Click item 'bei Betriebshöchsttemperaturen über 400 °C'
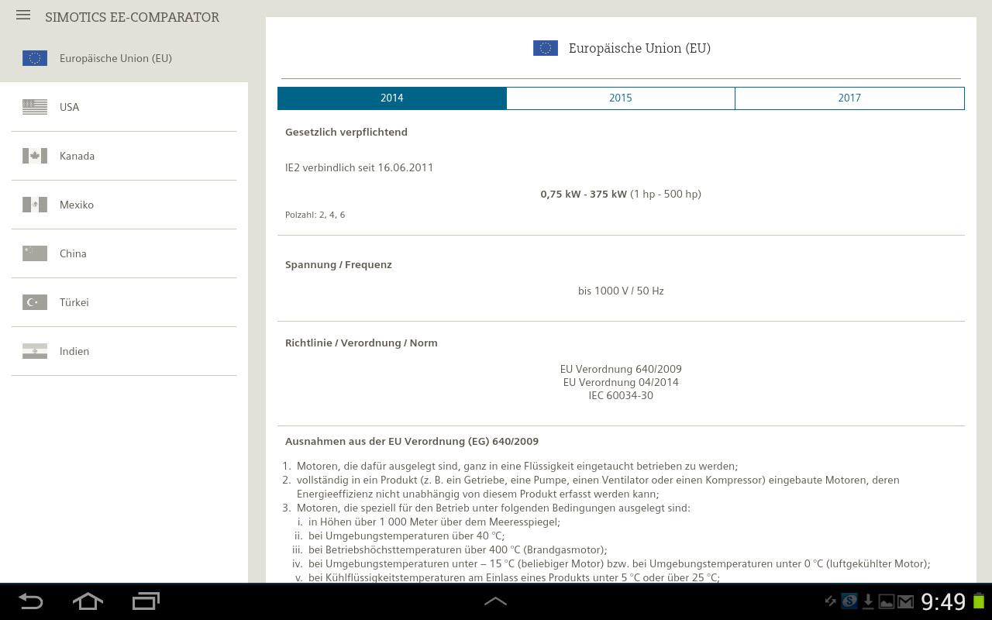 tap(457, 549)
